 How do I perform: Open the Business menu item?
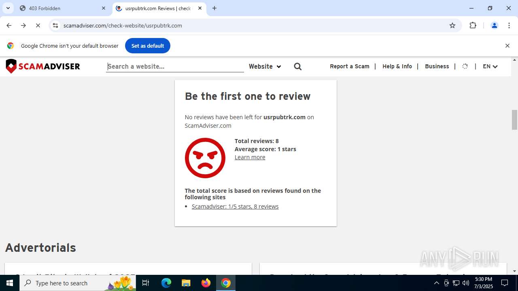point(437,66)
